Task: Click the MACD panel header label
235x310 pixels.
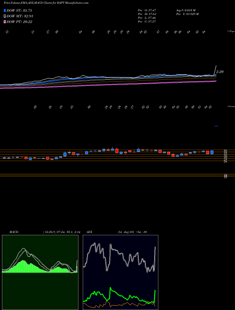Action: point(14,232)
